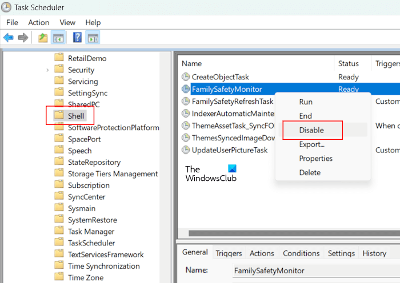Switch to the Triggers tab
Image resolution: width=400 pixels, height=283 pixels.
click(229, 253)
